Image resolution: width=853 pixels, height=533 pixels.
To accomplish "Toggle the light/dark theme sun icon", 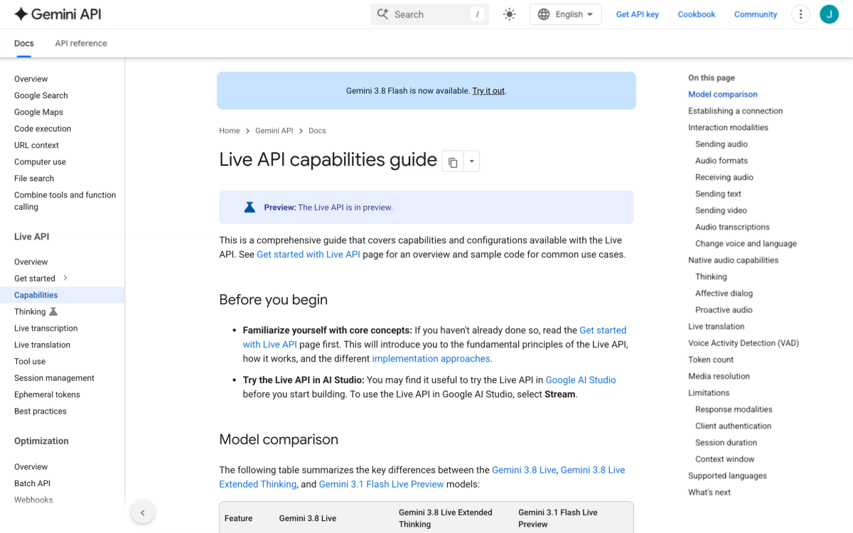I will tap(509, 14).
